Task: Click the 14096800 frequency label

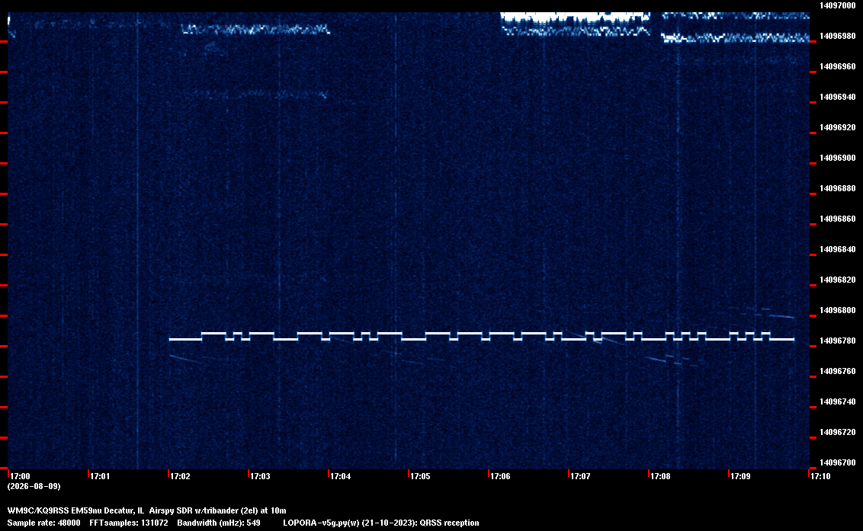Action: pyautogui.click(x=838, y=310)
